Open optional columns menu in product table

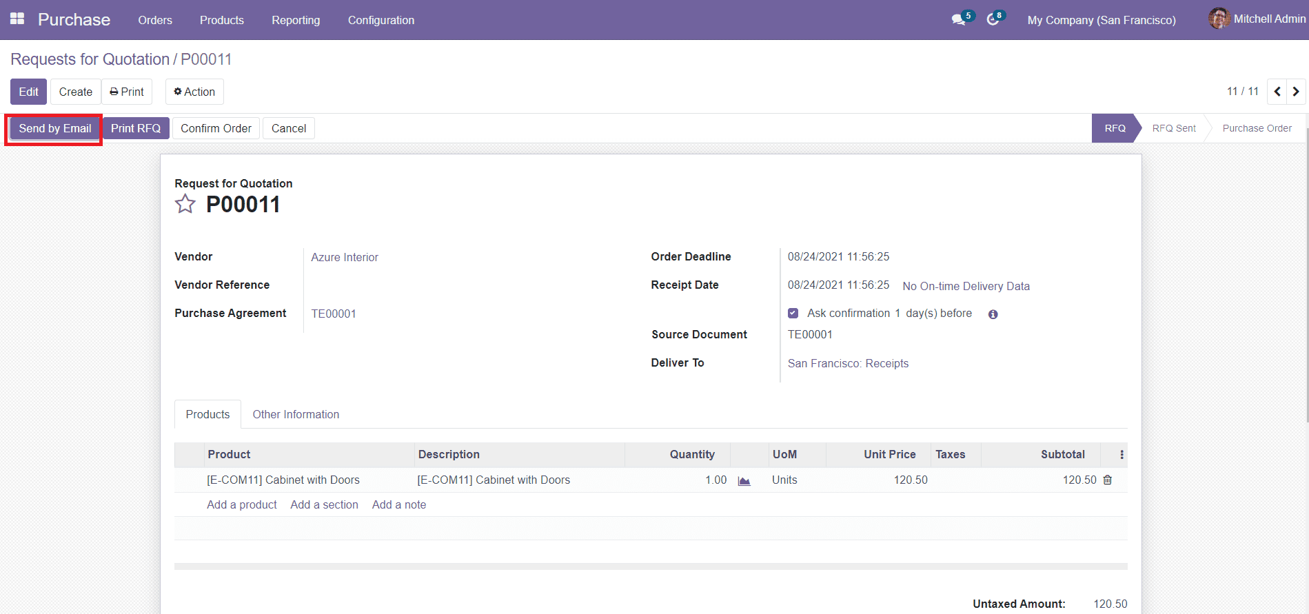click(x=1122, y=455)
